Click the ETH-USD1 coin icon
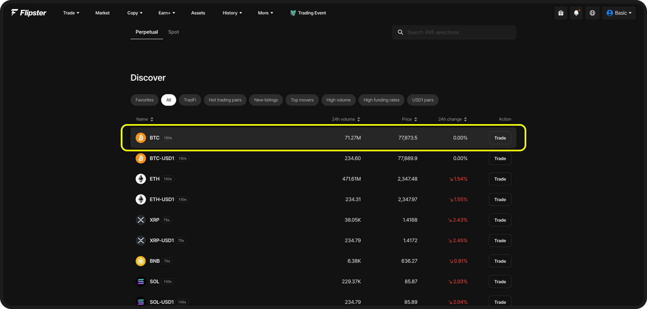 (x=141, y=200)
